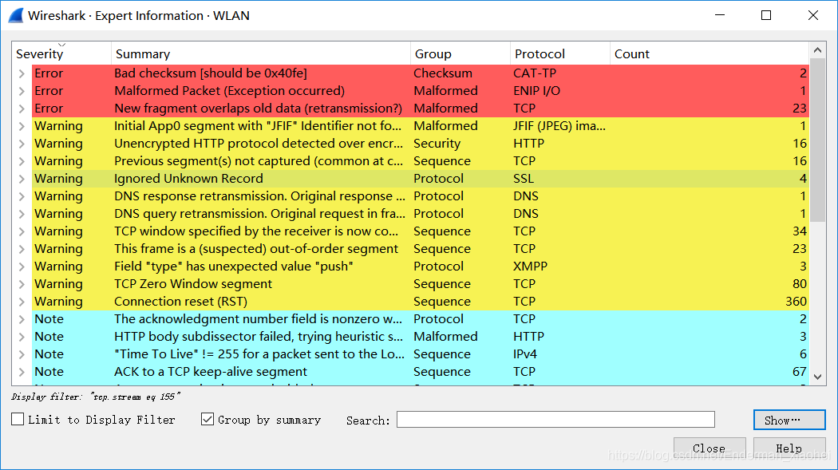The height and width of the screenshot is (470, 838).
Task: Expand the Malformed Packet ENIP I/O row
Action: 22,91
